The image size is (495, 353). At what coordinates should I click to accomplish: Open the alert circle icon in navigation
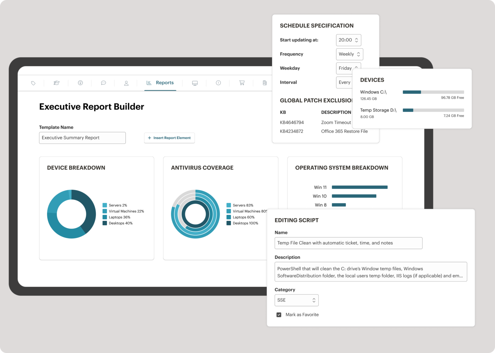point(218,83)
